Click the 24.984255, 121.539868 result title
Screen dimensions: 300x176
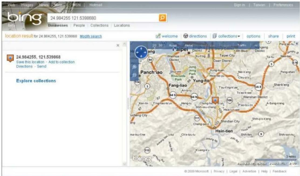(x=38, y=57)
